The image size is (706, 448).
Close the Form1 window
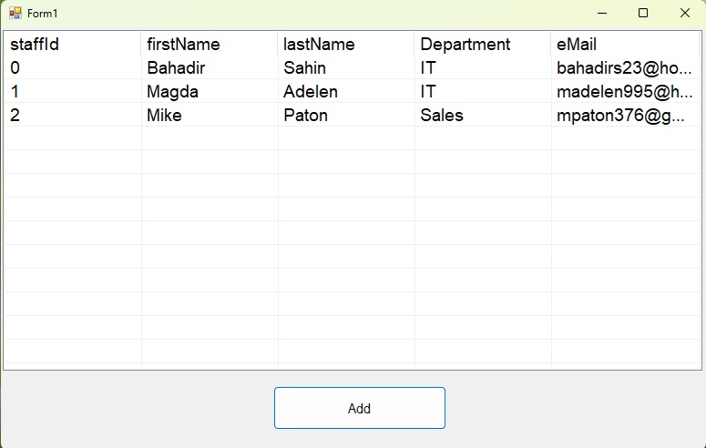pyautogui.click(x=685, y=14)
